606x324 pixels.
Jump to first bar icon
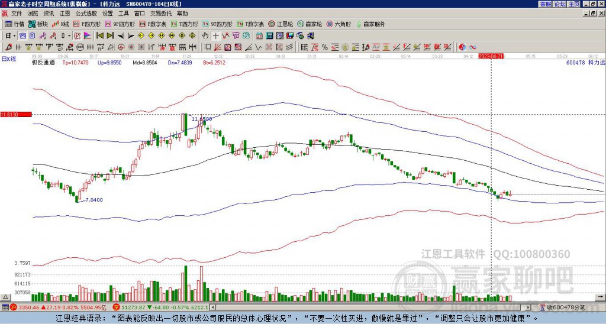click(100, 36)
